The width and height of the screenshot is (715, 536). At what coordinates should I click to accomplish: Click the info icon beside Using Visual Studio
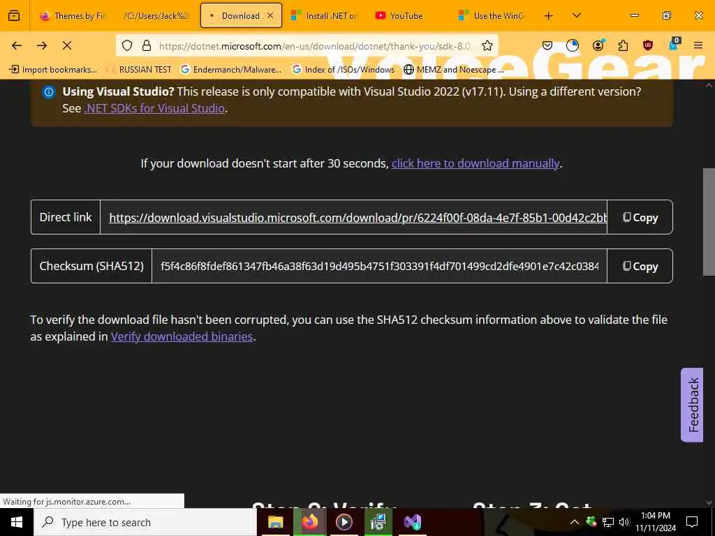[48, 92]
